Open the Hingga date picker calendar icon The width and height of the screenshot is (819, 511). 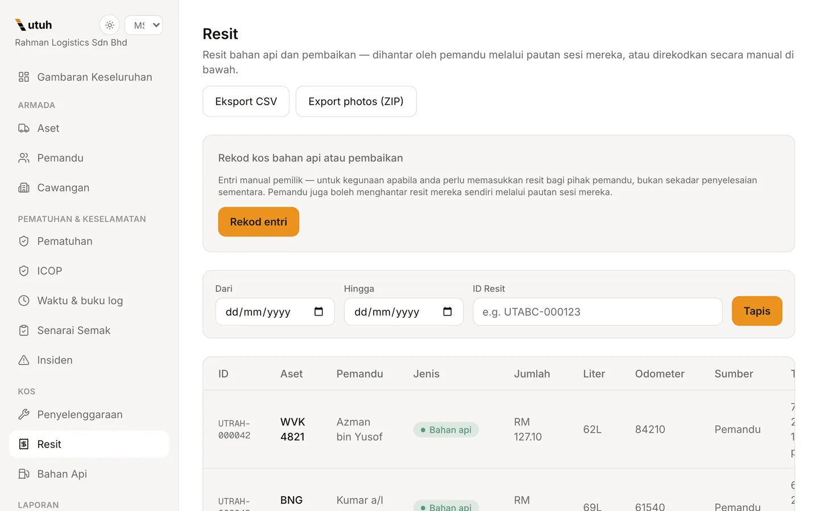(448, 312)
